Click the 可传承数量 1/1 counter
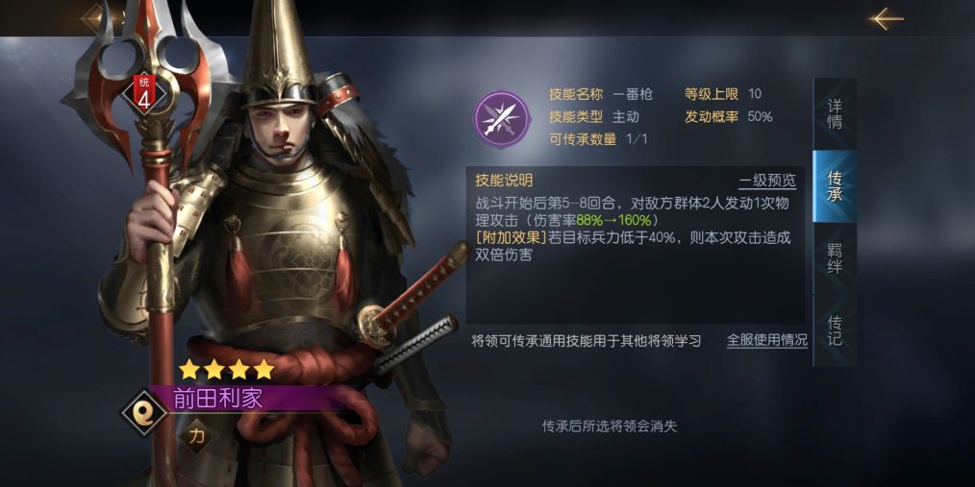This screenshot has height=487, width=975. coord(637,139)
